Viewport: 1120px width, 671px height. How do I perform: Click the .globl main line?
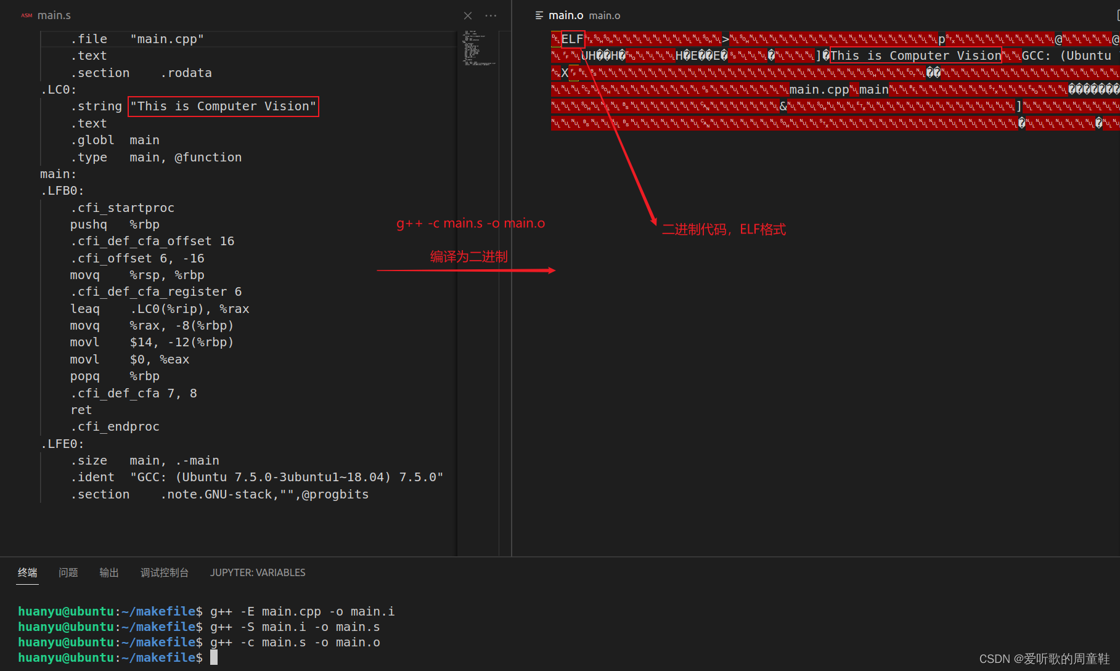pyautogui.click(x=115, y=140)
